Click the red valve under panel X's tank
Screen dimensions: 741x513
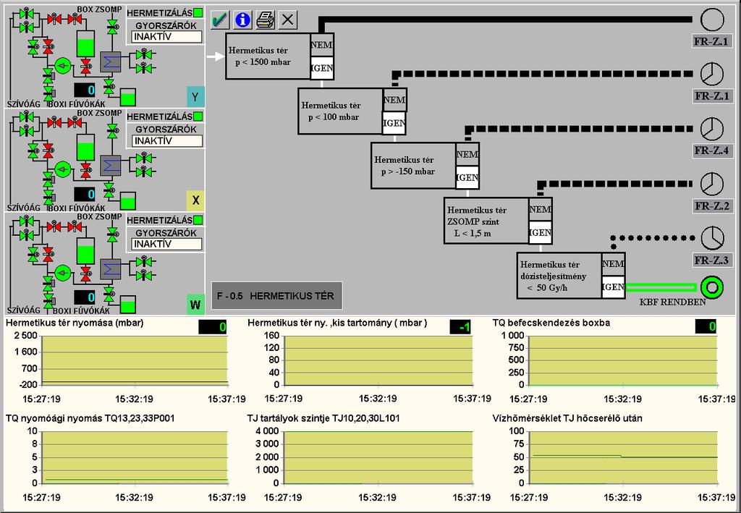click(x=85, y=170)
